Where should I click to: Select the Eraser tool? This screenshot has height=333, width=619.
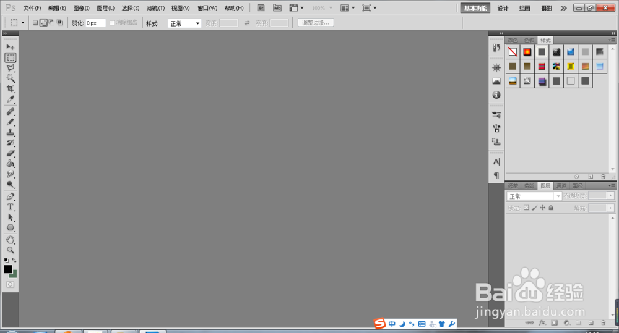point(11,153)
